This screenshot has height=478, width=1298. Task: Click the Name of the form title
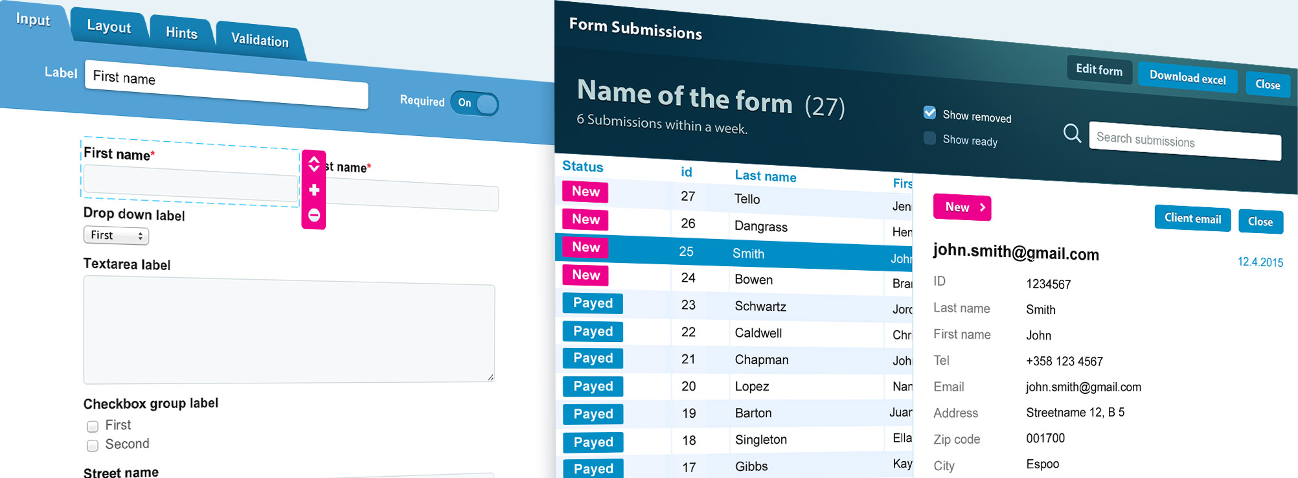coord(685,97)
